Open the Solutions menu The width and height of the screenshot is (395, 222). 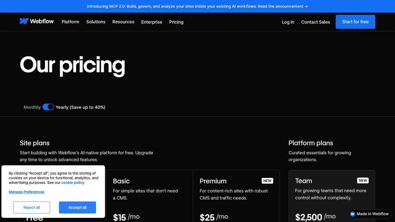(x=96, y=22)
